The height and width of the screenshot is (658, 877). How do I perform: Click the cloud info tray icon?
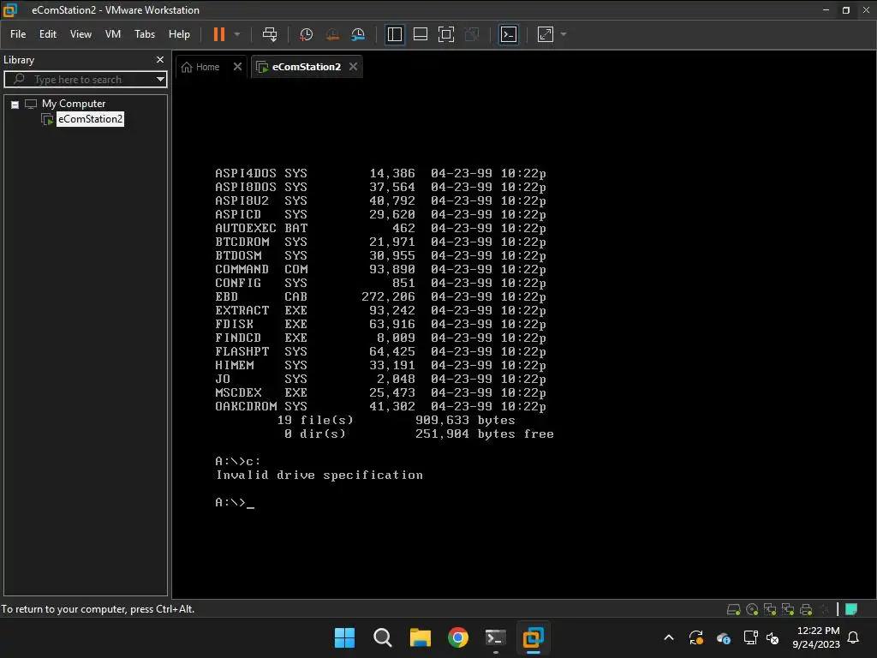pos(724,637)
